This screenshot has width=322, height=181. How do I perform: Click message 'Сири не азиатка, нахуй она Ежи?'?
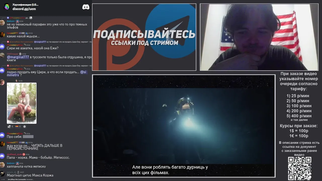click(33, 48)
